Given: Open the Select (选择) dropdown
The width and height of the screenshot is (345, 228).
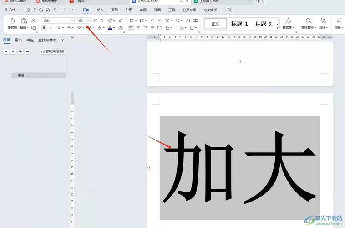Looking at the screenshot, I should point(323,27).
